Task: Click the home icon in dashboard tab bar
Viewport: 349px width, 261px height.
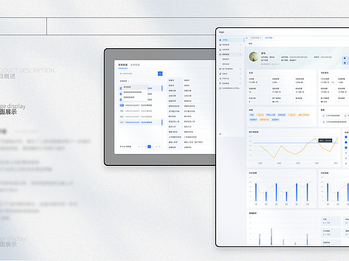Action: pyautogui.click(x=247, y=38)
